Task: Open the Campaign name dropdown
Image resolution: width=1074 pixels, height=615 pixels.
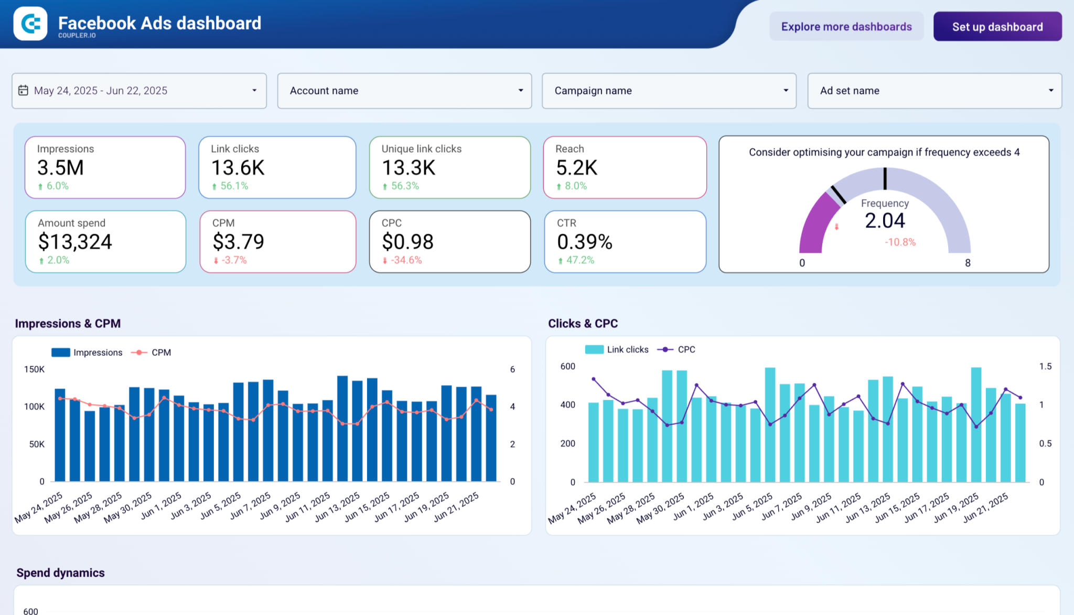Action: coord(669,91)
